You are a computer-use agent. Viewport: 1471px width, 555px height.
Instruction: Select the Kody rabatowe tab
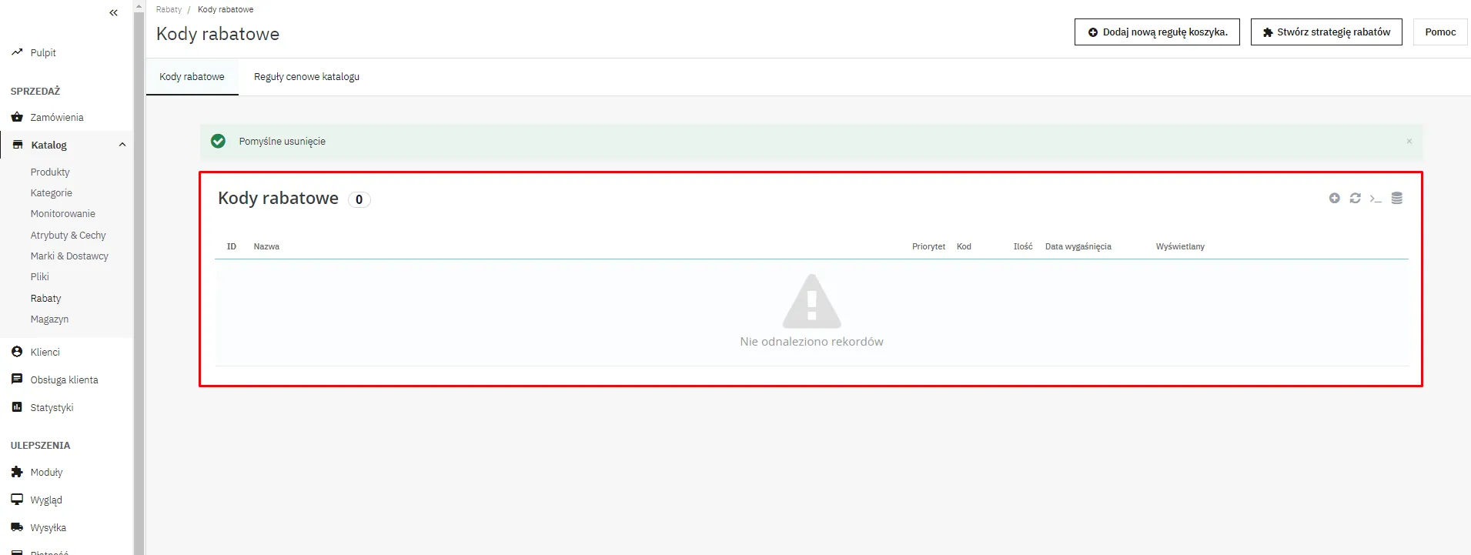pos(192,77)
